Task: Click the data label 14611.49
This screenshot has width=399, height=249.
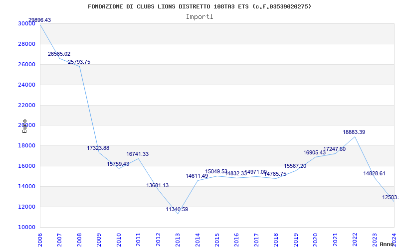Action: pos(197,176)
